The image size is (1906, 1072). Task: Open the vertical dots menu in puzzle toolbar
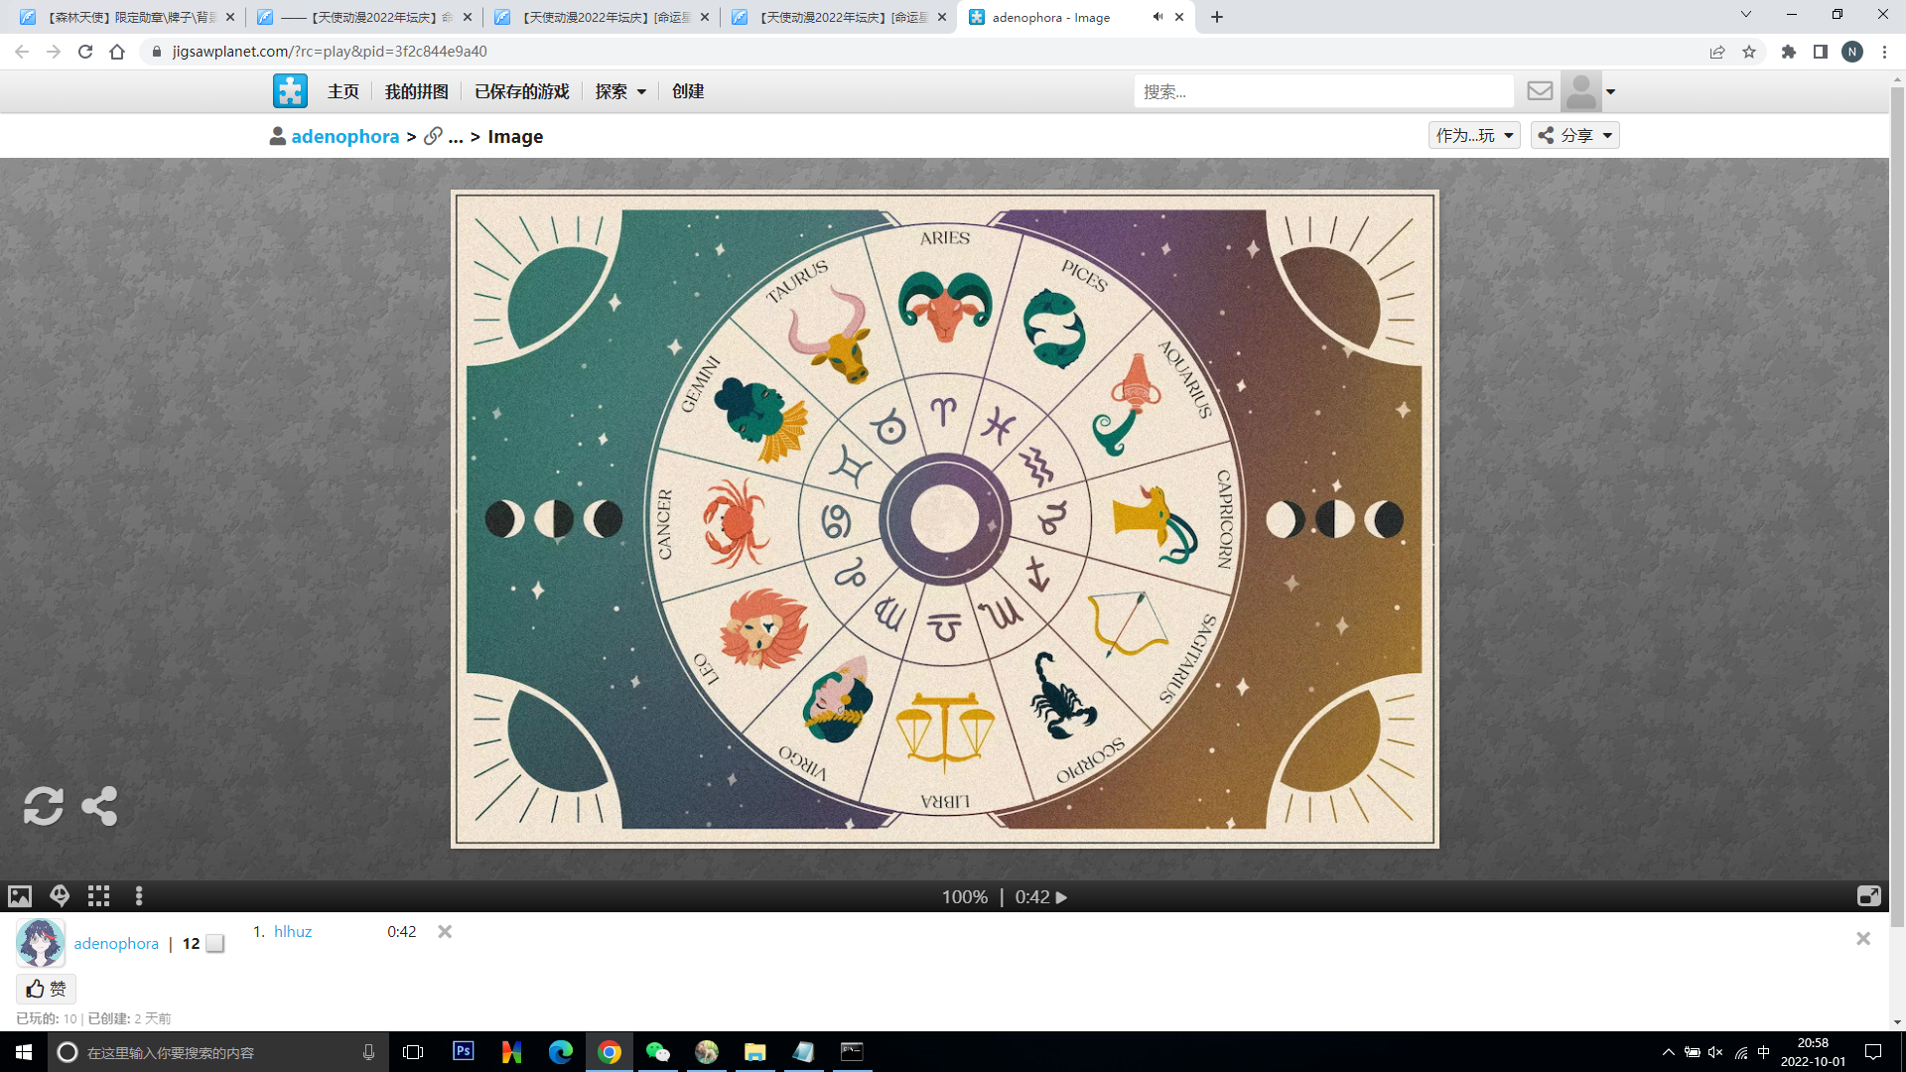point(139,896)
